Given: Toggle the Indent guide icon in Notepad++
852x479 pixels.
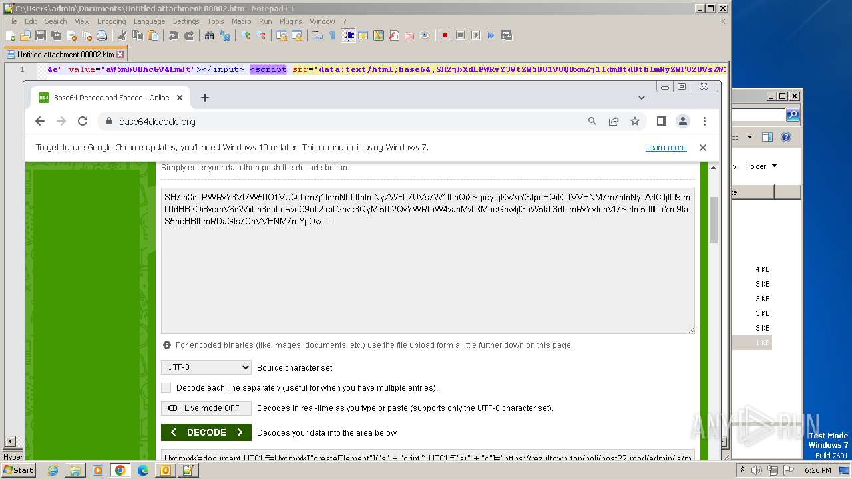Looking at the screenshot, I should coord(348,35).
